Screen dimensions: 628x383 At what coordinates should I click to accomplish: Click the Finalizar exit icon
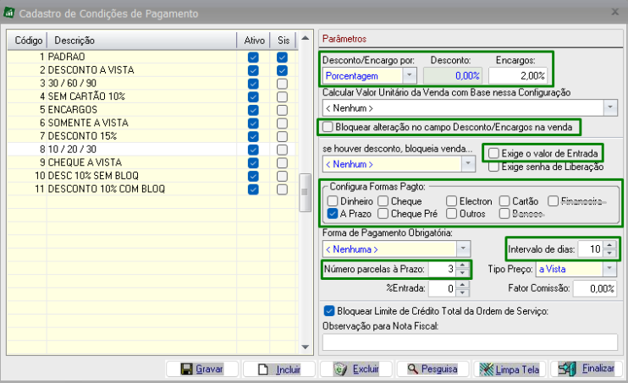pos(567,369)
